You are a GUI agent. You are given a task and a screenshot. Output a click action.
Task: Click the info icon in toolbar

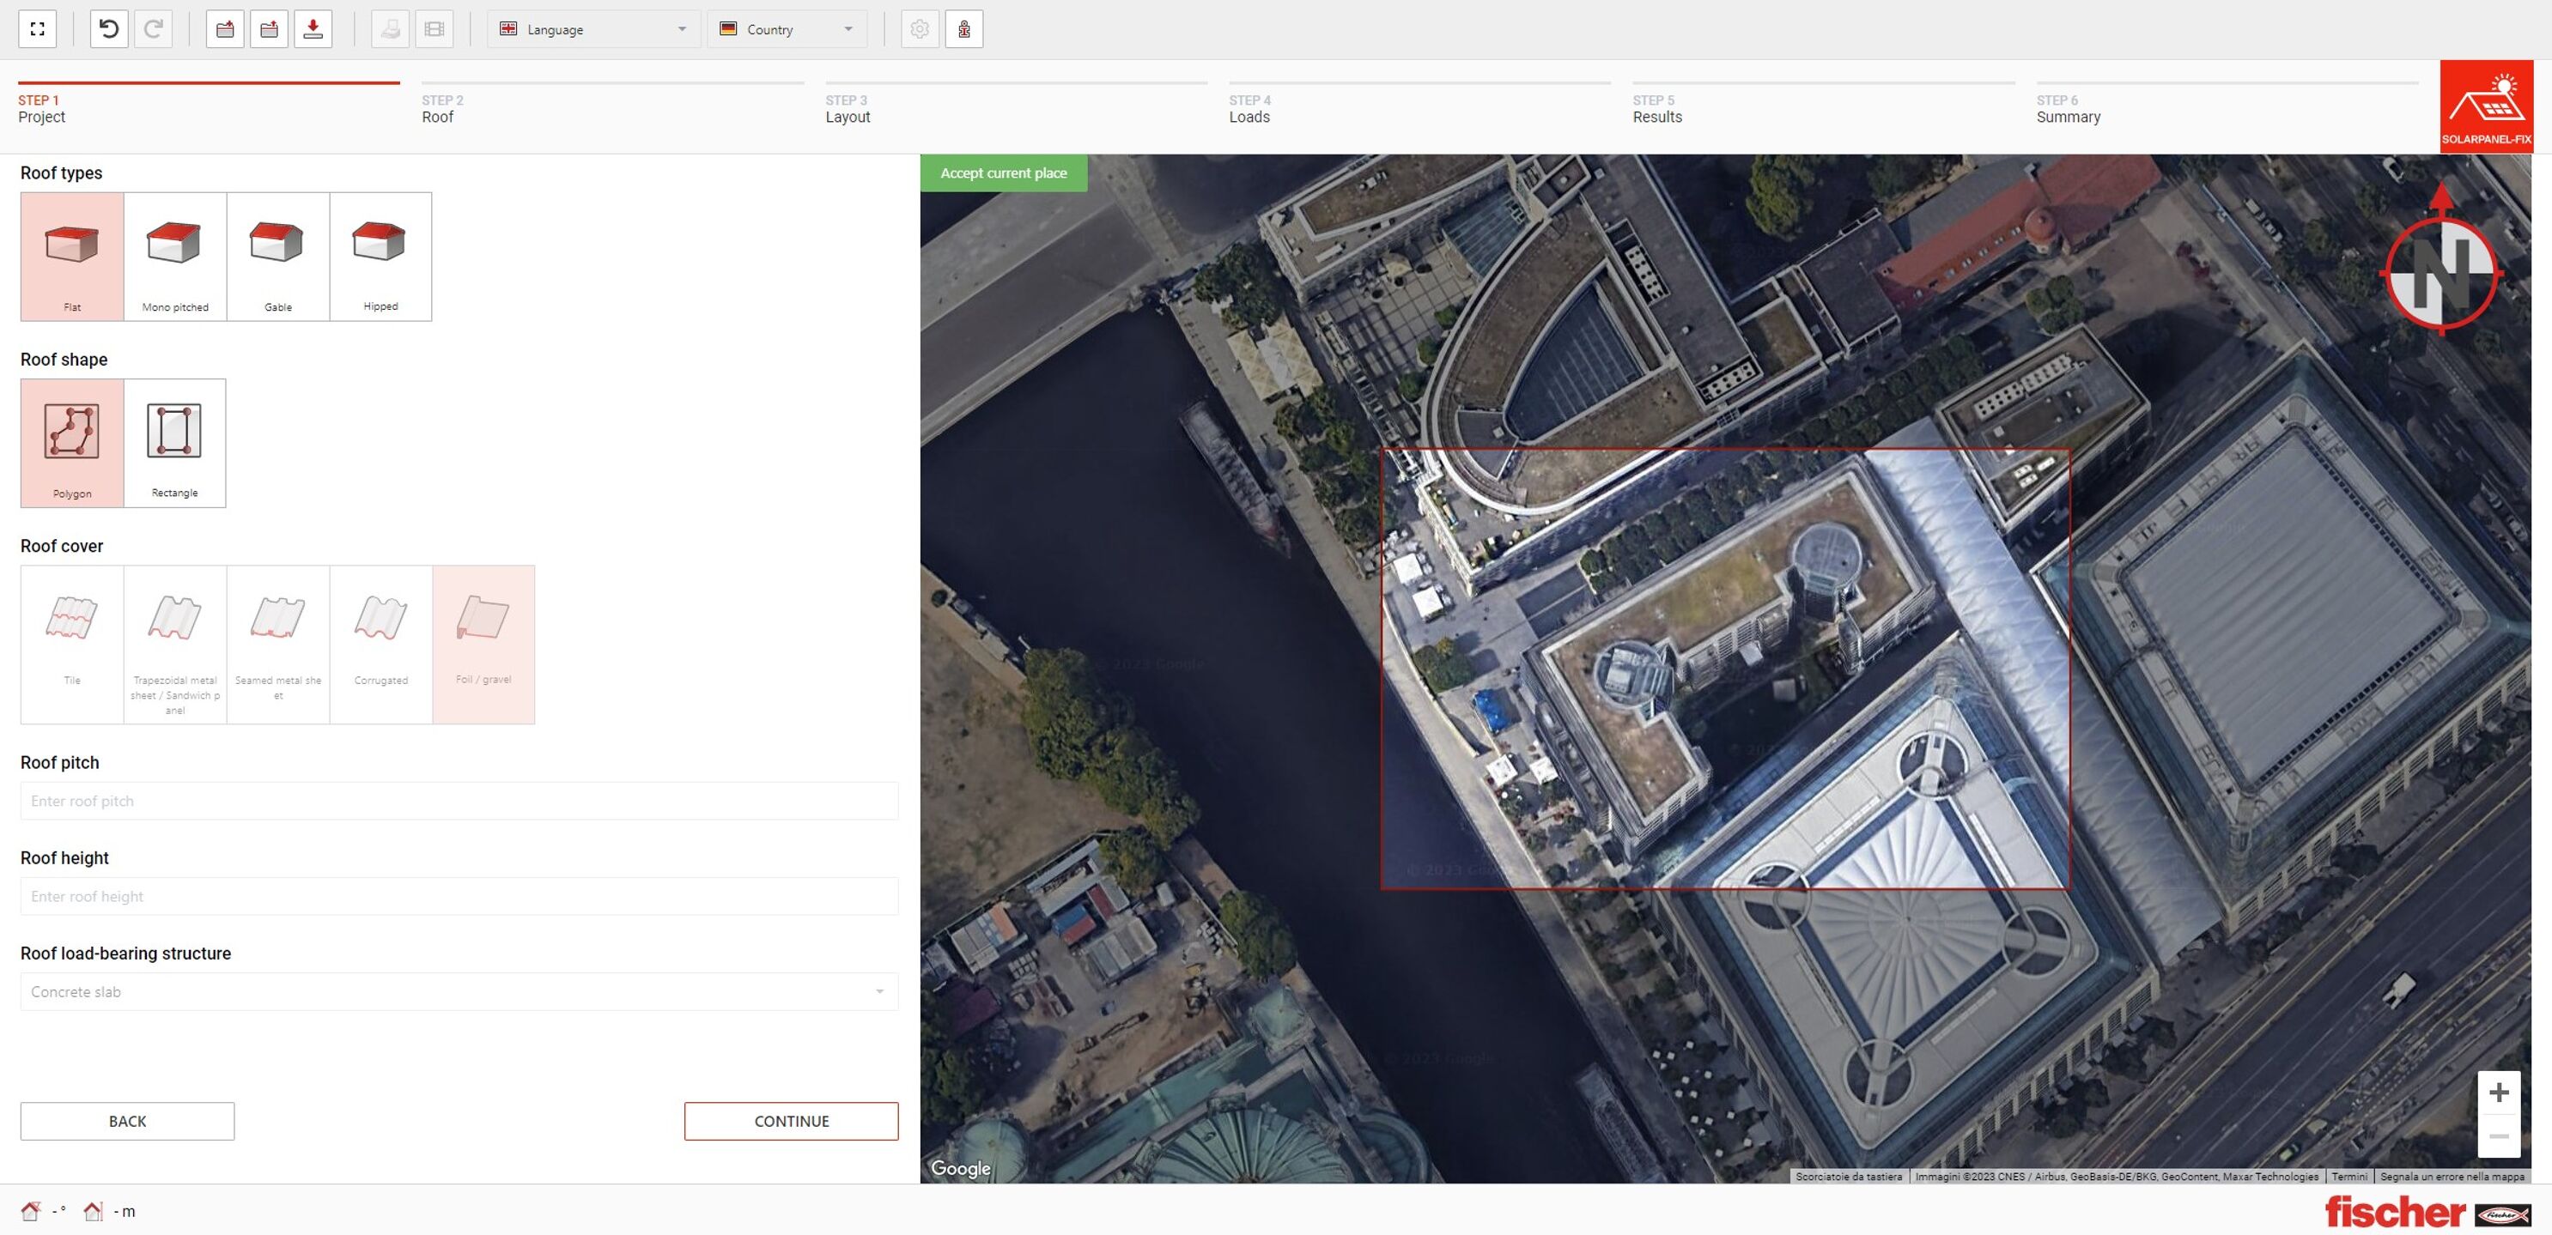(x=964, y=28)
